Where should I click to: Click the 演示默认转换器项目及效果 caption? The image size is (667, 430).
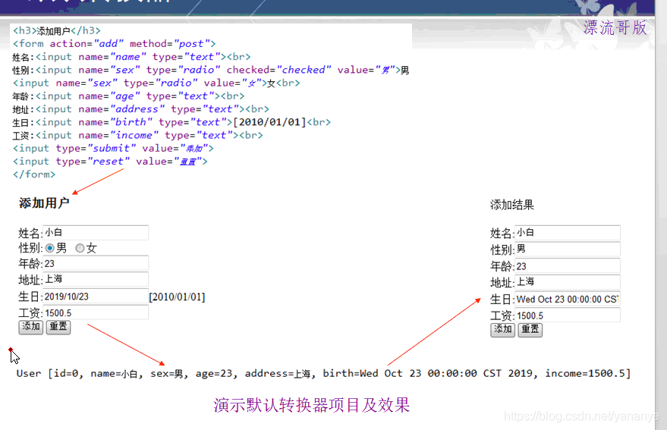tap(312, 405)
